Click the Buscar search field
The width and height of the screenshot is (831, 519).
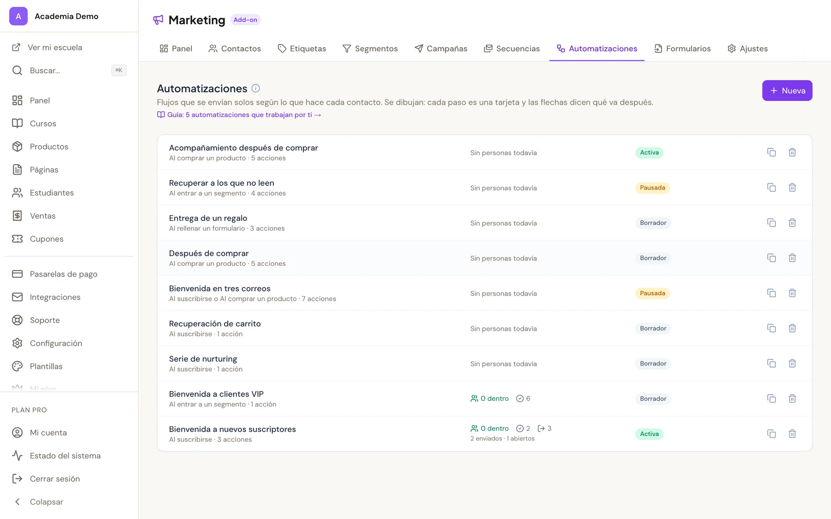69,70
